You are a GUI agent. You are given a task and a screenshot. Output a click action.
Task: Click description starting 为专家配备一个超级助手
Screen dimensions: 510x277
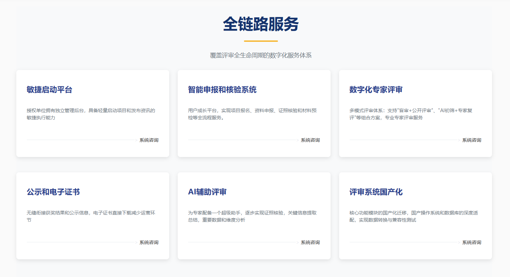(252, 216)
